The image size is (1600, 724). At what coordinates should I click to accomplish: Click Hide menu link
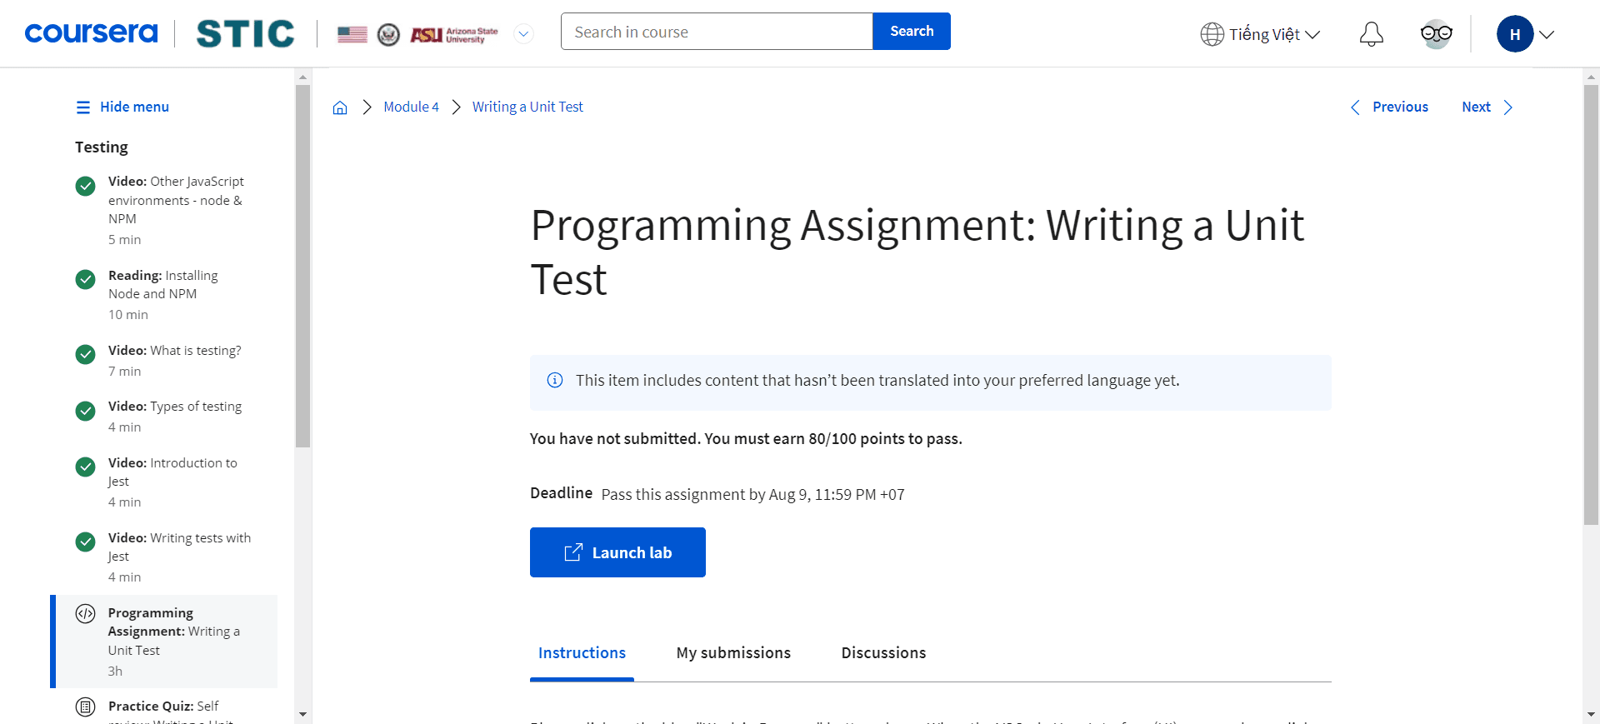click(x=134, y=107)
